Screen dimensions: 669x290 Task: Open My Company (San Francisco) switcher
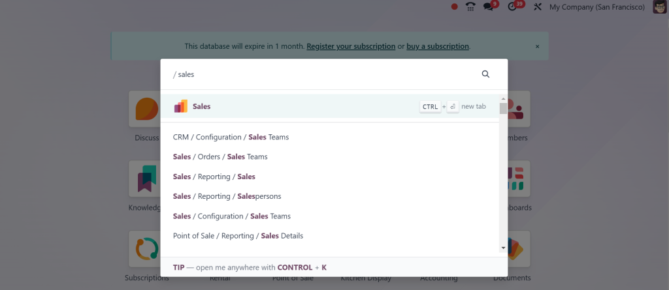597,7
